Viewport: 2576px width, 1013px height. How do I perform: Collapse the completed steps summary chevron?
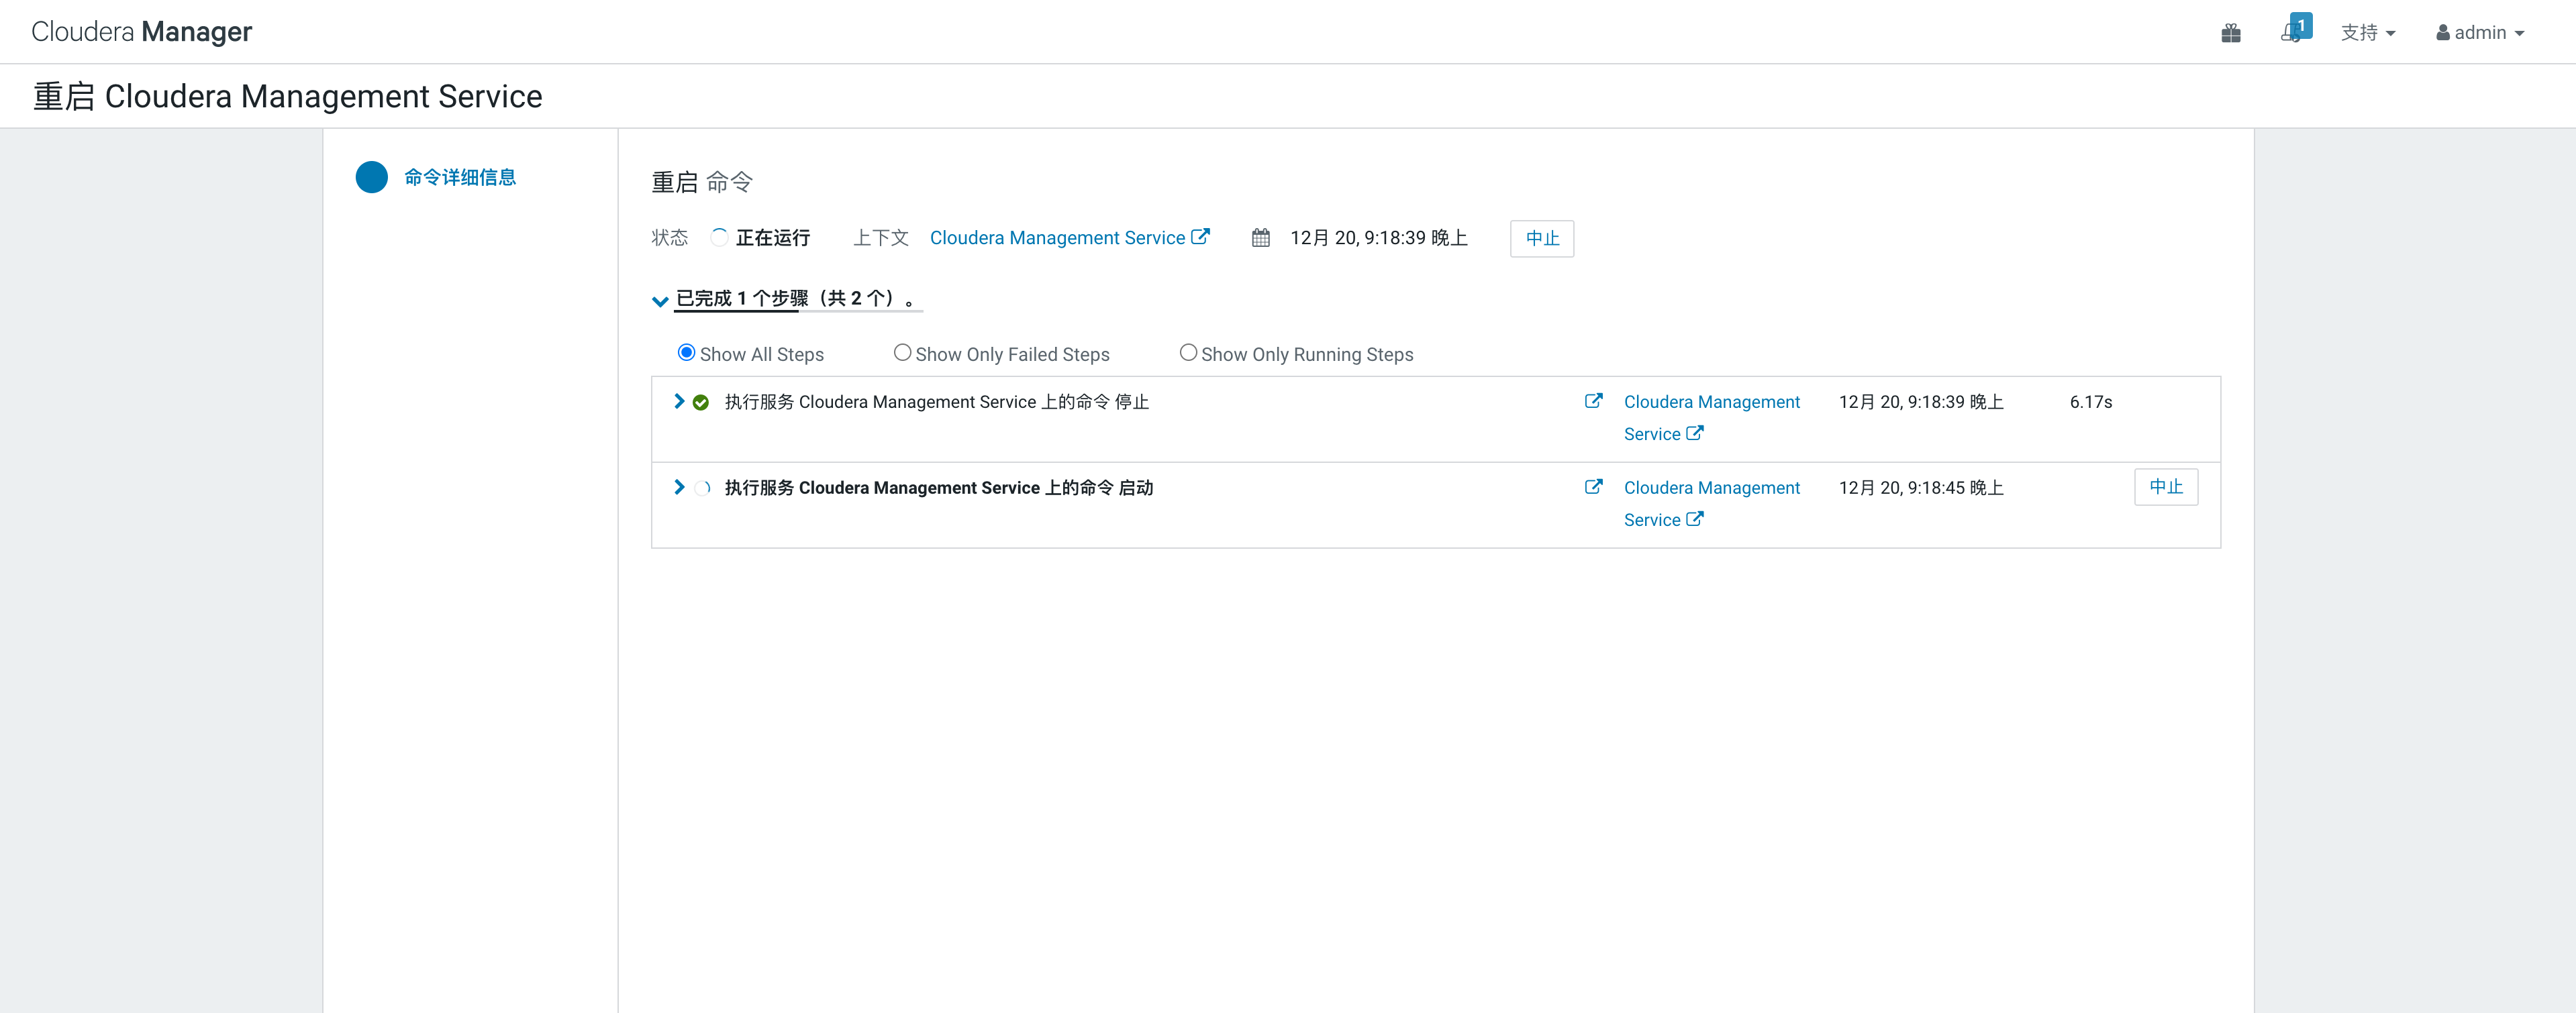click(660, 300)
